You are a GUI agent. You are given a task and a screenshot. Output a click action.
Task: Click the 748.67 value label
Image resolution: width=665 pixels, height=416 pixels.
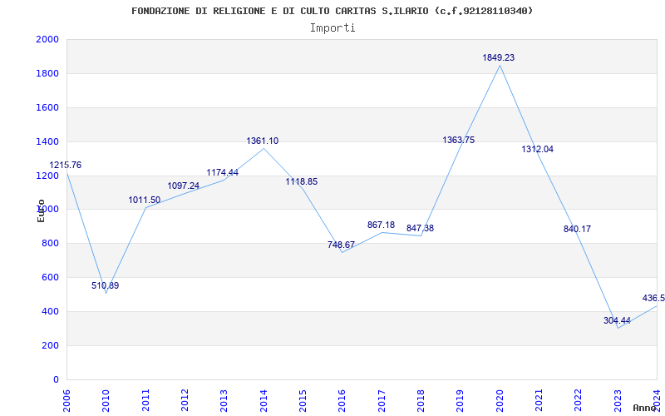tap(341, 245)
